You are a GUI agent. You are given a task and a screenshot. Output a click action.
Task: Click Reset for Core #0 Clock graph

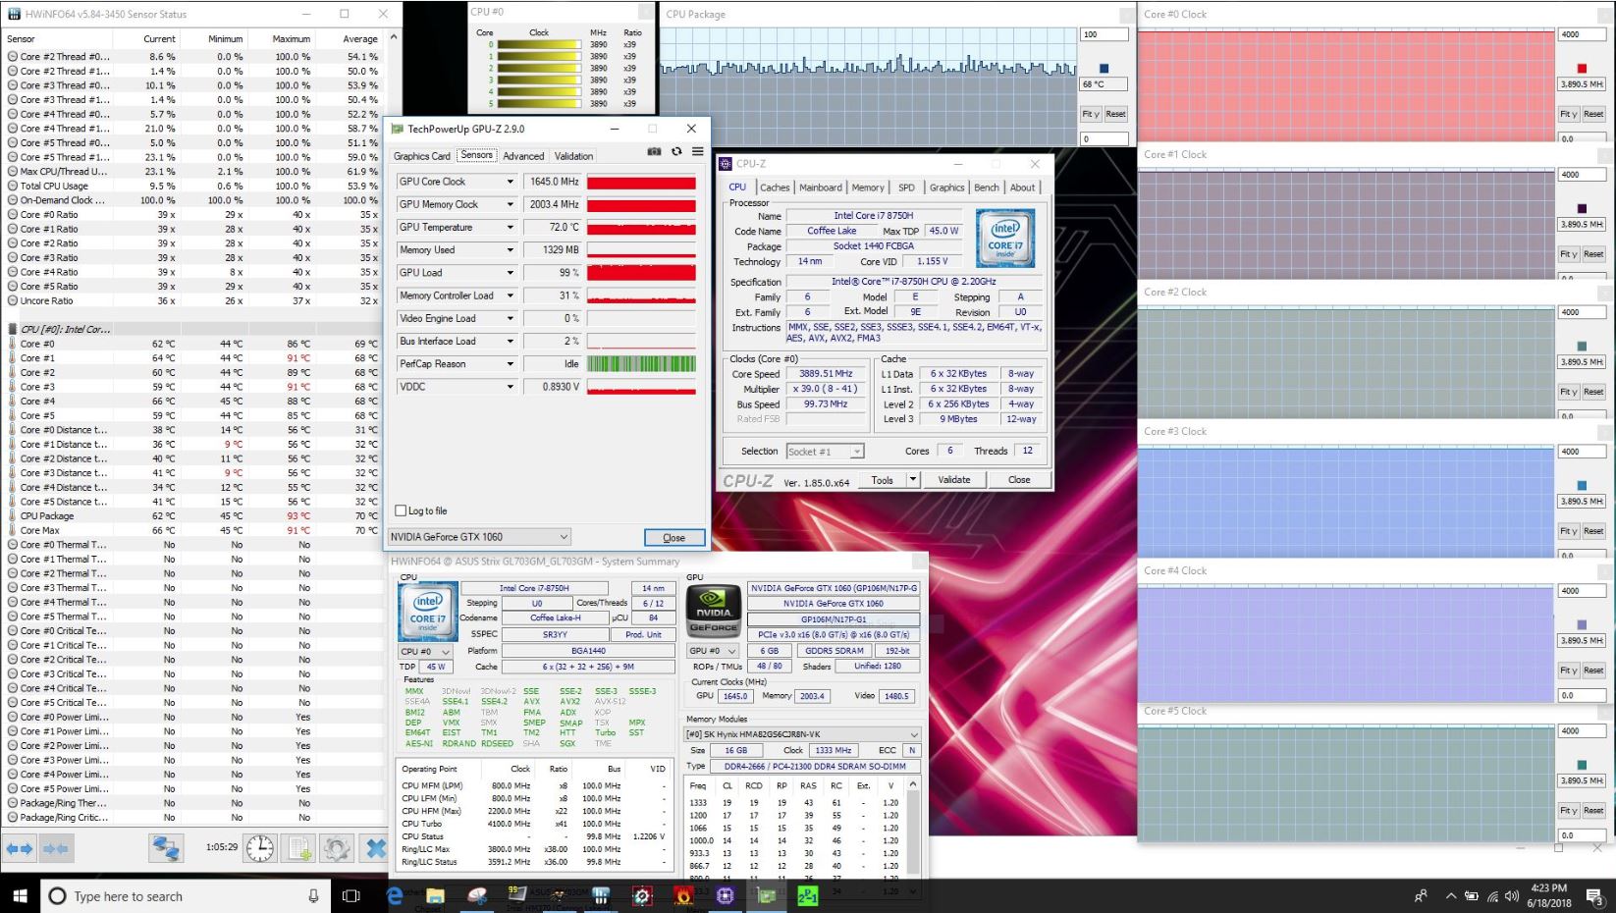tap(1592, 114)
